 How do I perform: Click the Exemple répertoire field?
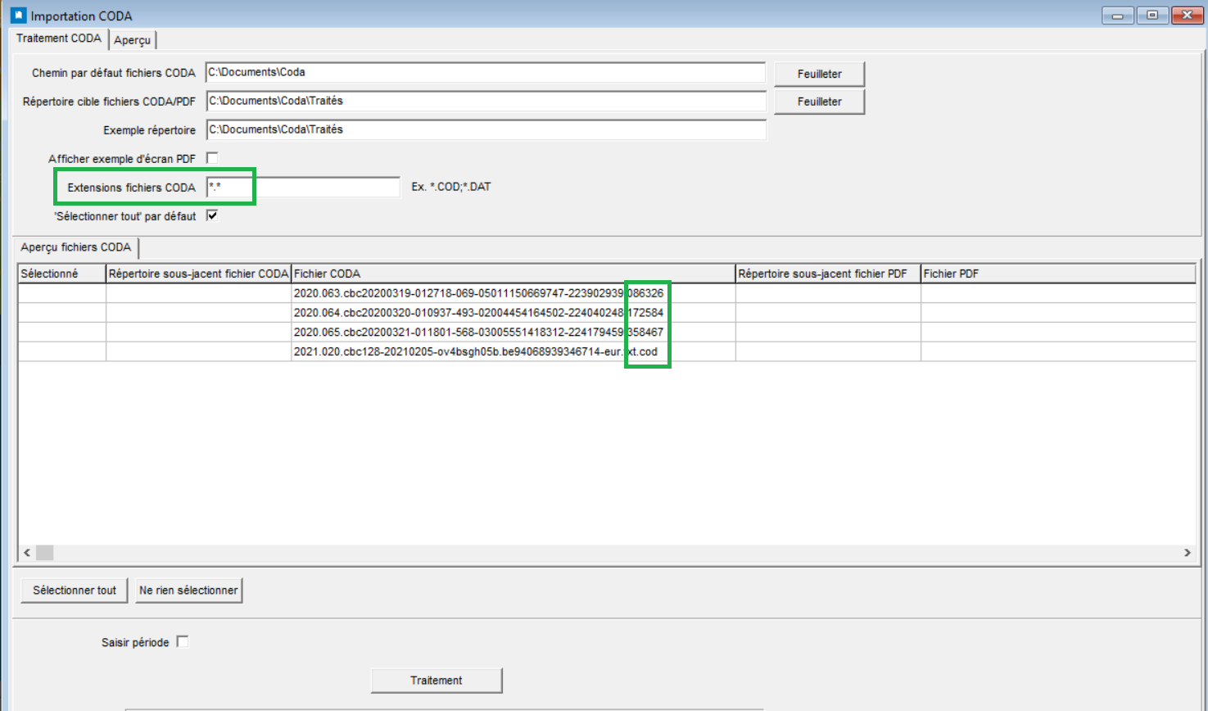[486, 129]
